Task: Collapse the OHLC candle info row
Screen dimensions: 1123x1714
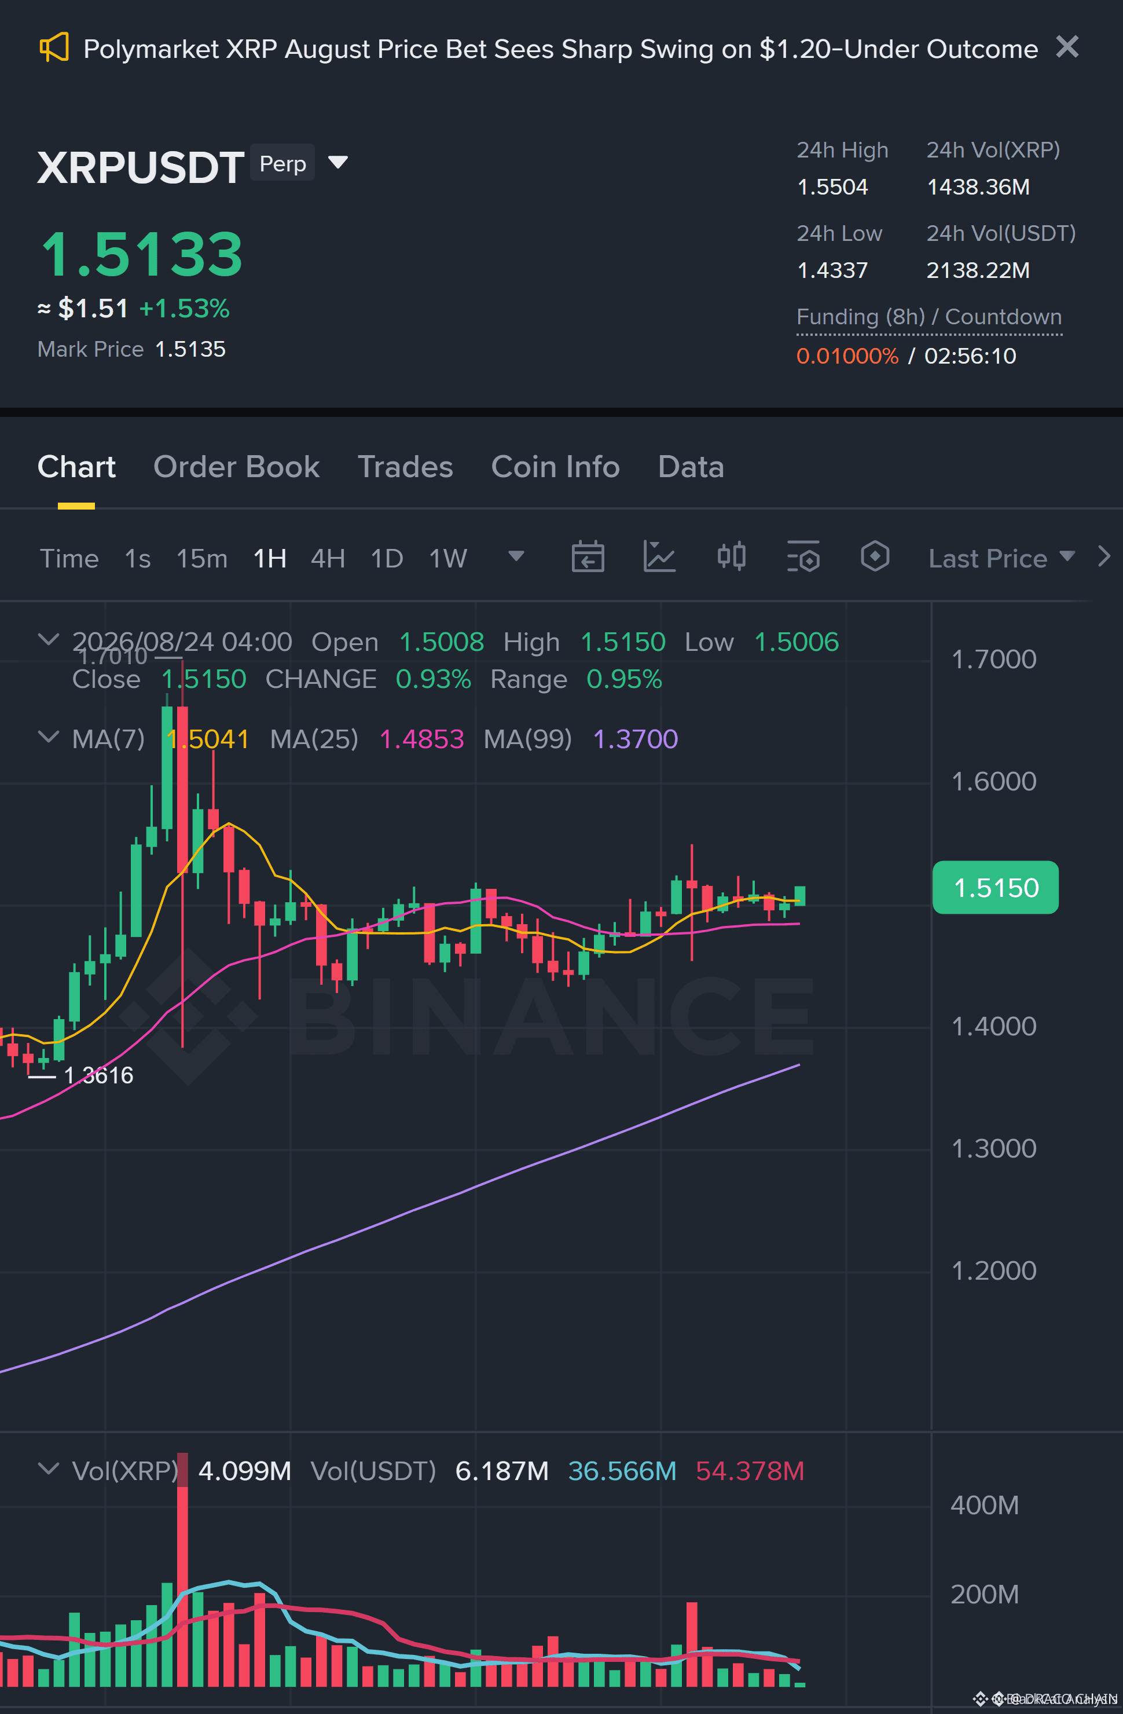Action: point(48,639)
